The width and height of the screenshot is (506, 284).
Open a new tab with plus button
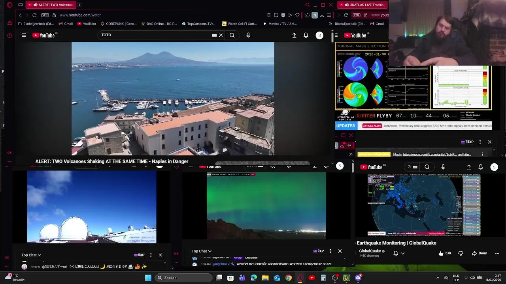(79, 5)
